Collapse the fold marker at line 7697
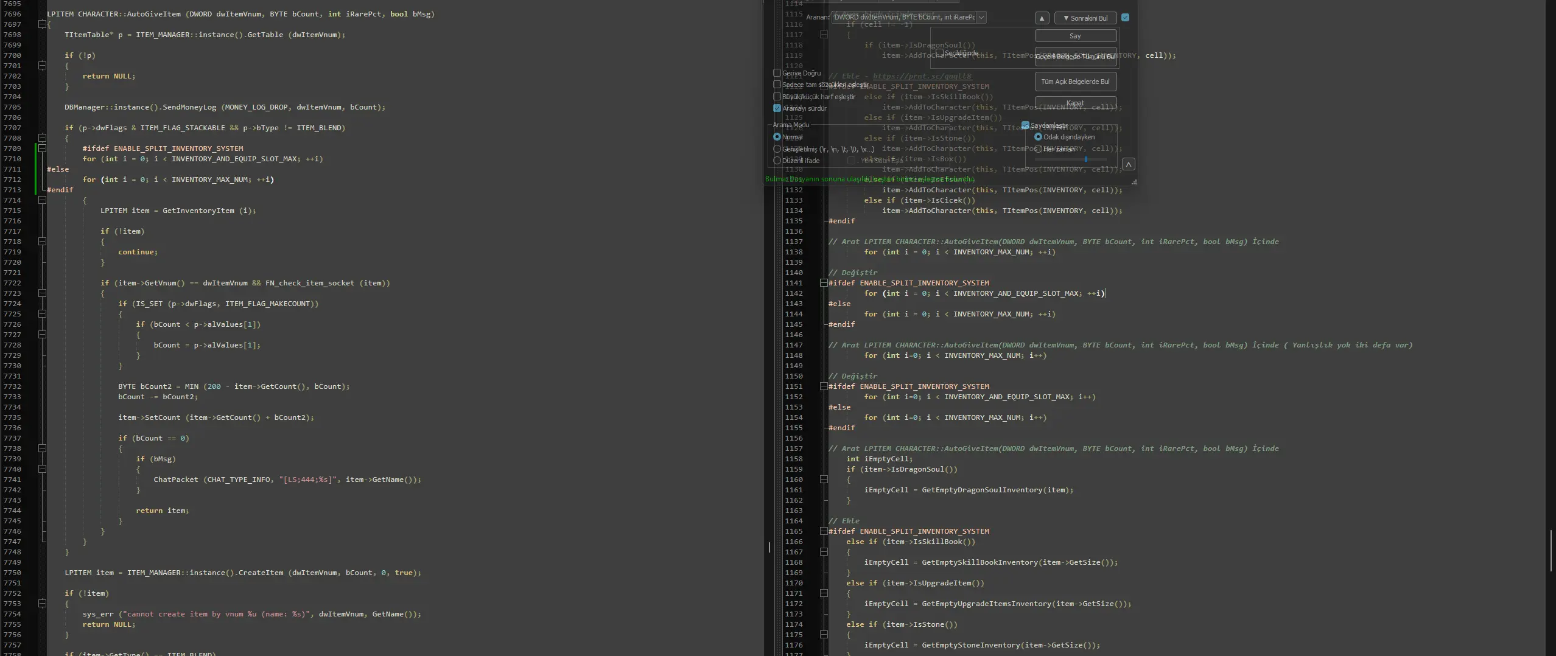 pos(42,24)
